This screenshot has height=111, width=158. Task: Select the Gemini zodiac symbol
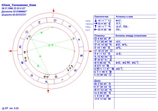[39, 22]
